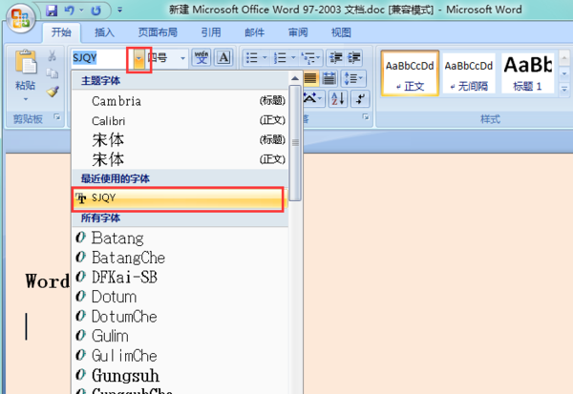Viewport: 573px width, 394px height.
Task: Sort text with the A-Z icon
Action: [x=338, y=98]
